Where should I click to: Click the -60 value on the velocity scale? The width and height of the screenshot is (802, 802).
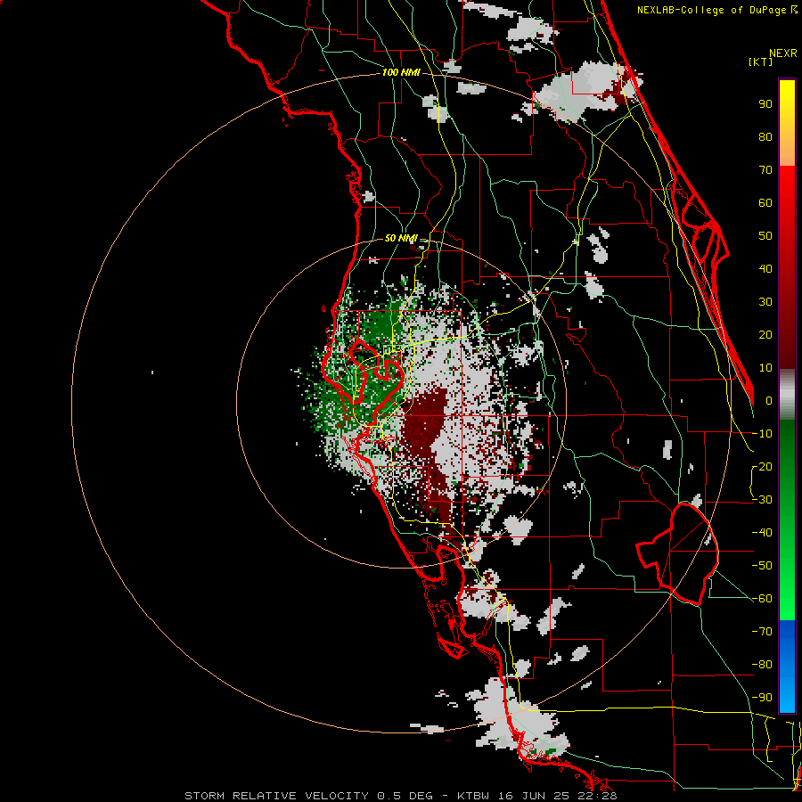coord(762,599)
